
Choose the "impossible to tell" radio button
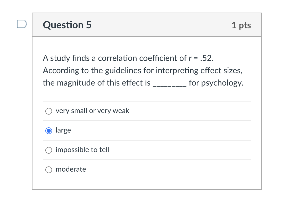(48, 150)
